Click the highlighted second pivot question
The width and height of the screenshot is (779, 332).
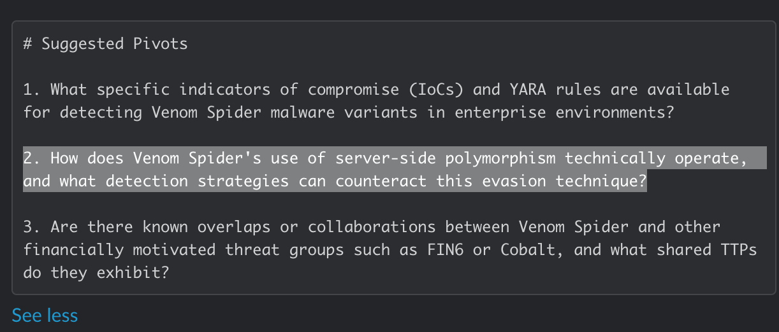385,169
